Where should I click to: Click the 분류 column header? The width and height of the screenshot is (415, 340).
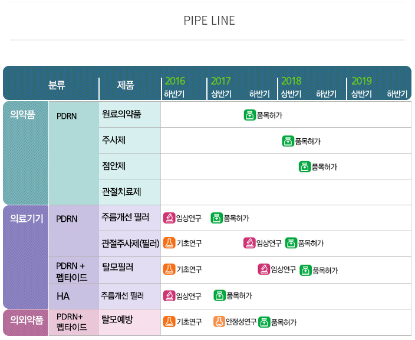click(57, 85)
